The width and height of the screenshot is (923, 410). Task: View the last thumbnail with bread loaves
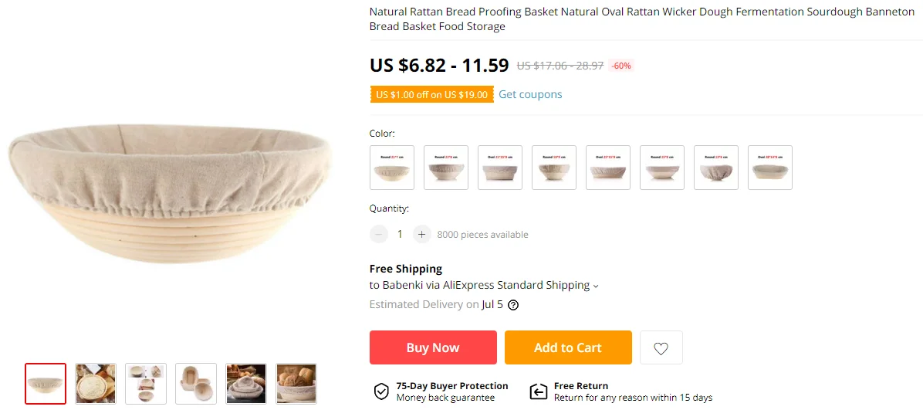coord(296,383)
